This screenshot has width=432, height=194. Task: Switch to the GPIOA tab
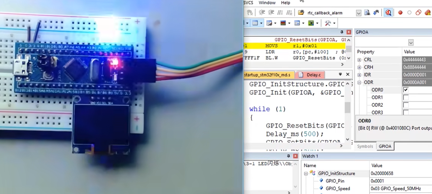click(385, 146)
